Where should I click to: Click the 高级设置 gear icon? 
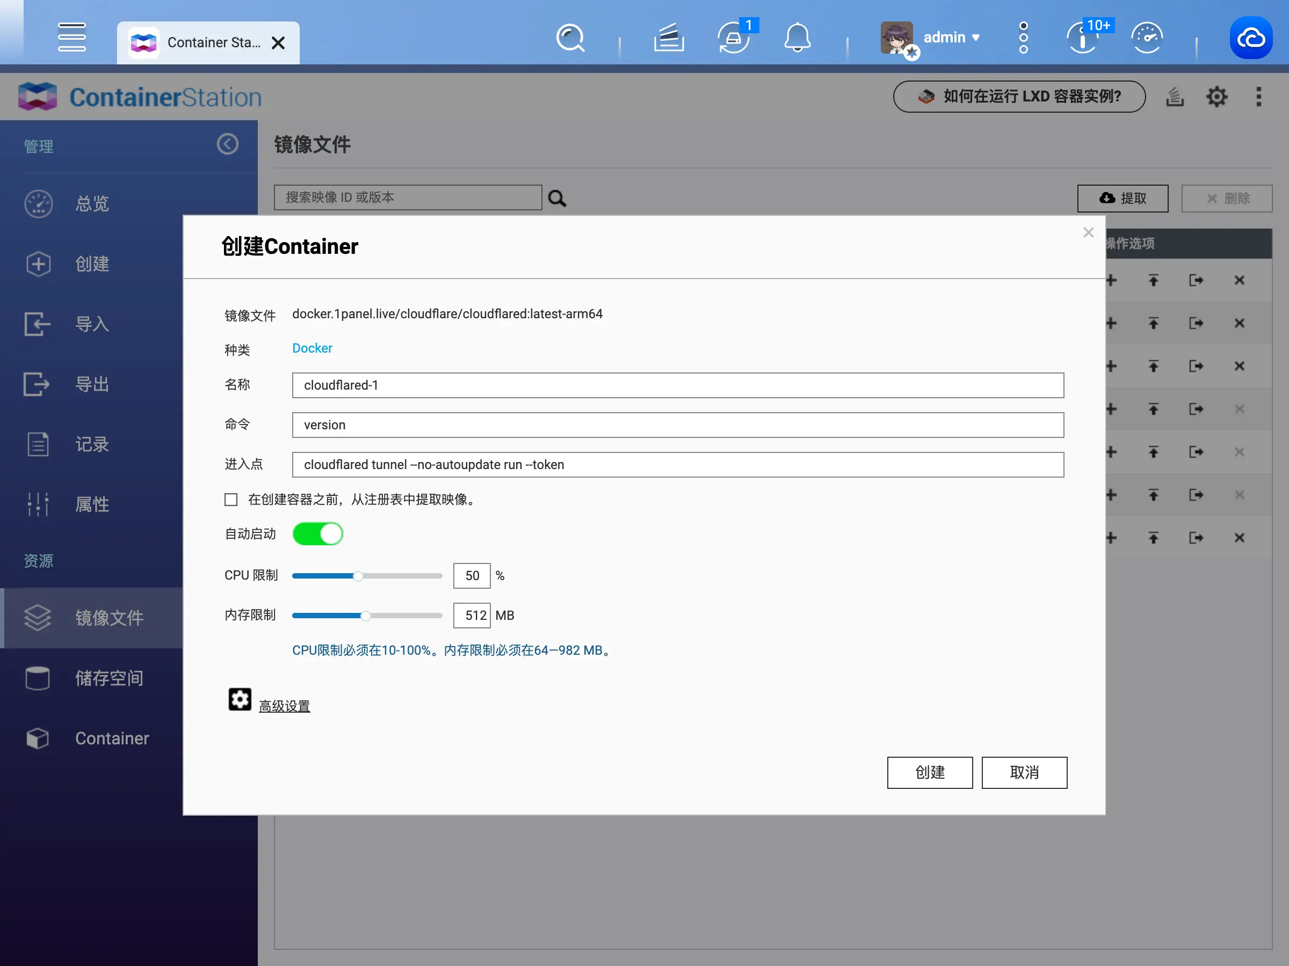click(240, 699)
